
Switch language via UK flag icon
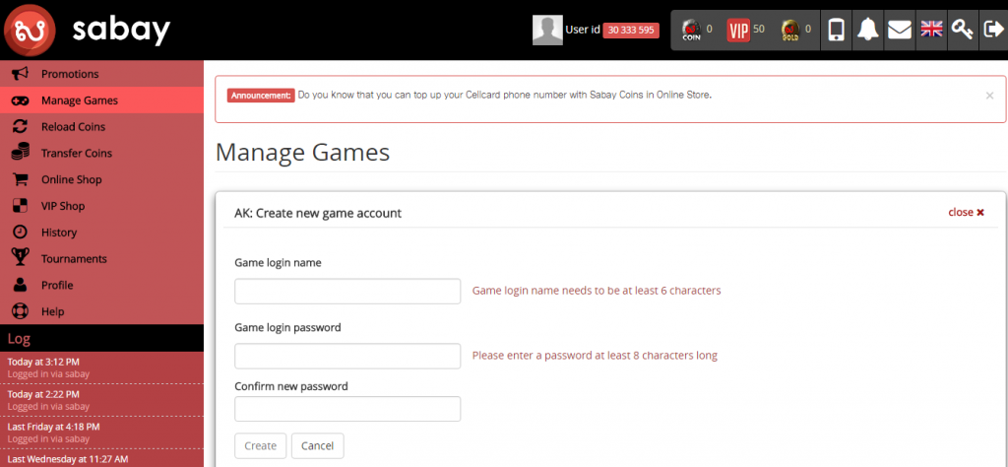coord(930,30)
